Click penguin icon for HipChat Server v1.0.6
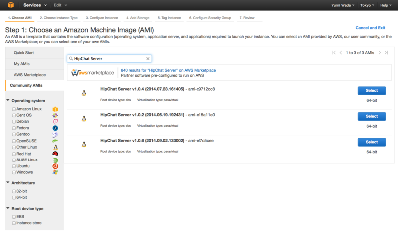Screen dimensions: 398x239 coord(84,144)
